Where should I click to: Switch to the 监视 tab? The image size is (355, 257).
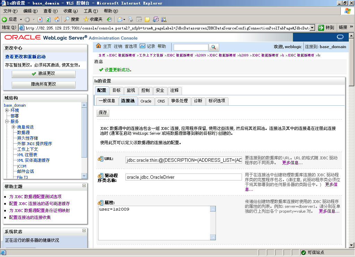tap(131, 90)
